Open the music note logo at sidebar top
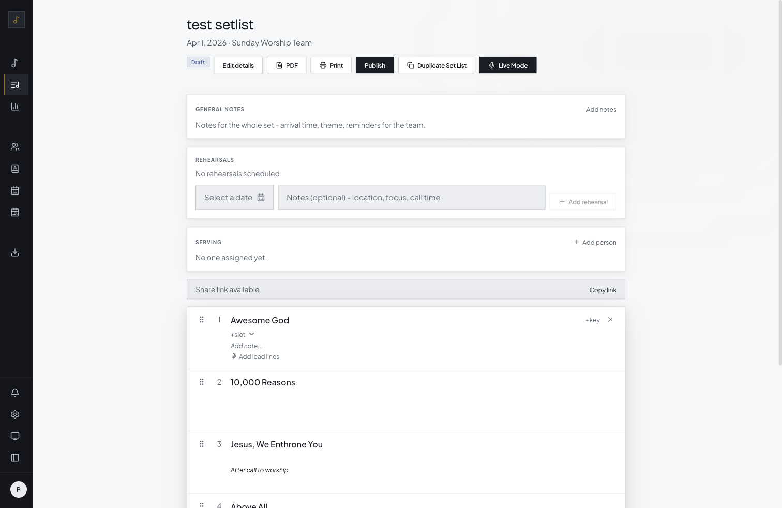 17,20
